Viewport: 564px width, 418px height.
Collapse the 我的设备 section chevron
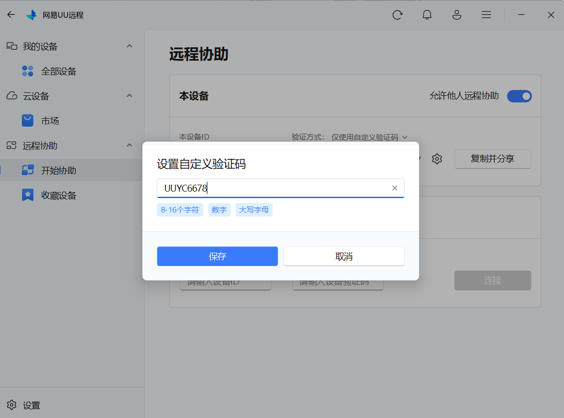129,46
